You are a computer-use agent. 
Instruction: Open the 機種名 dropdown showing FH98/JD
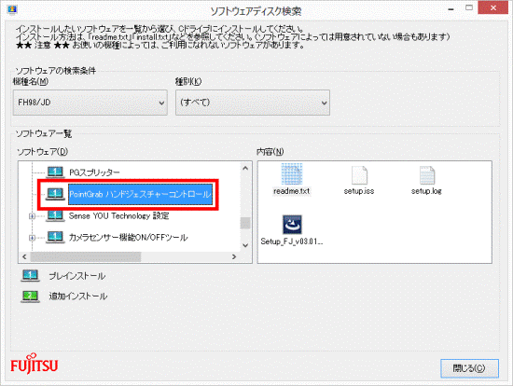[90, 103]
